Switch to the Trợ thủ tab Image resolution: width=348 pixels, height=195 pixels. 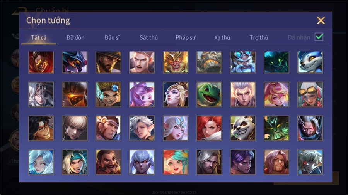click(x=259, y=38)
